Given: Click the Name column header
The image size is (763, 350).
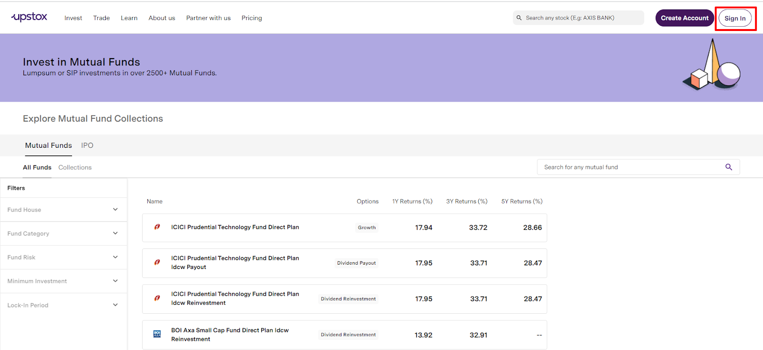Looking at the screenshot, I should click(155, 201).
